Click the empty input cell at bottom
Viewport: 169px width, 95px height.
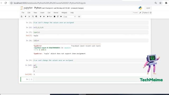tap(91, 79)
